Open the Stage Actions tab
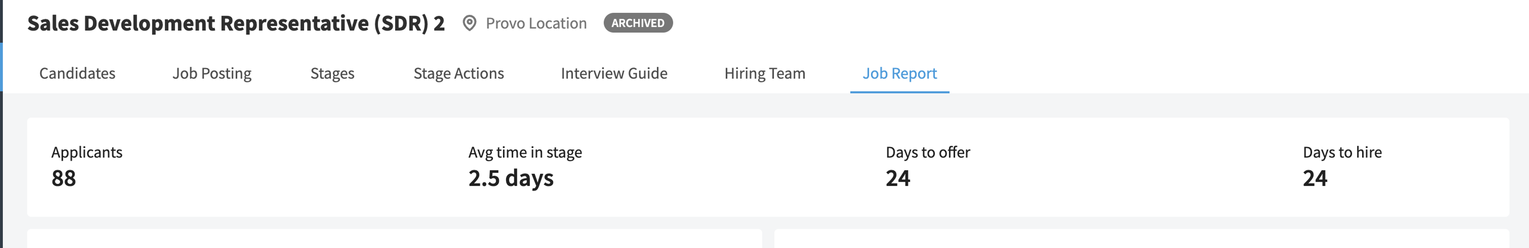This screenshot has height=248, width=1529. click(x=459, y=73)
